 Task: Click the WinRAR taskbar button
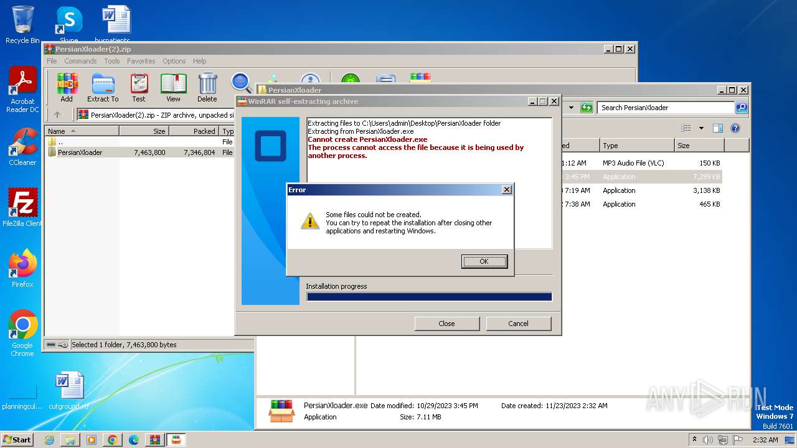tap(155, 440)
